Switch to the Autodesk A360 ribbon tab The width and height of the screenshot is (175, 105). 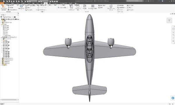[64, 3]
